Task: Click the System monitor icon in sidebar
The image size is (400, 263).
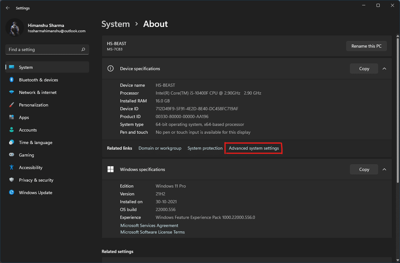Action: [12, 67]
